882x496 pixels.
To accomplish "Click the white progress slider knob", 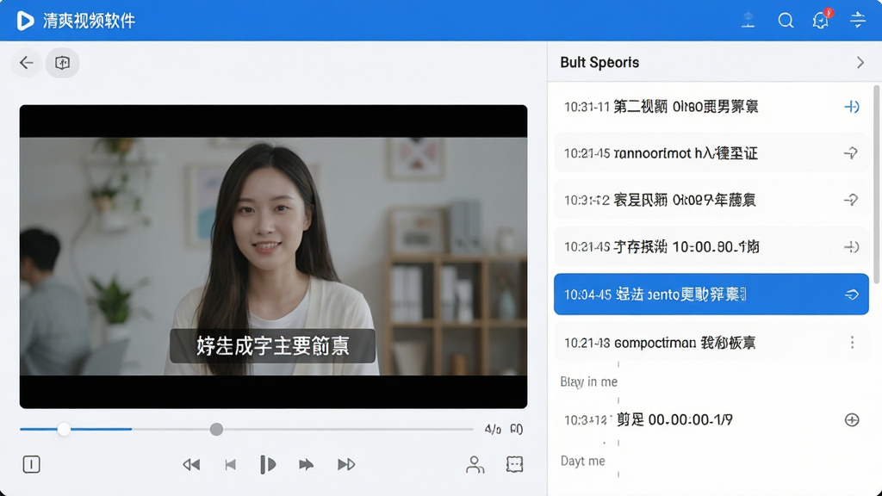I will (64, 429).
